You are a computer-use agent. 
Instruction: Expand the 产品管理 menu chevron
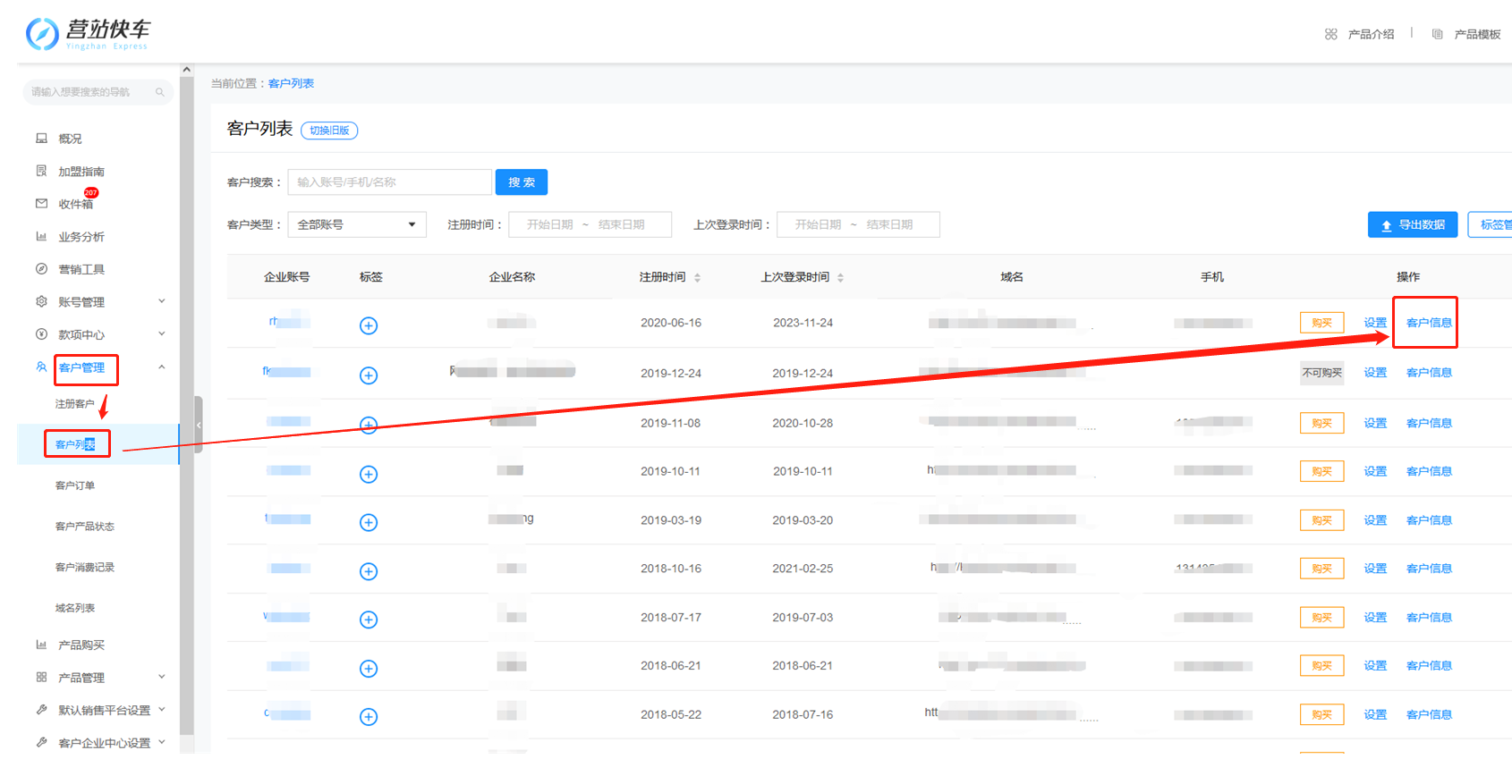pyautogui.click(x=162, y=677)
